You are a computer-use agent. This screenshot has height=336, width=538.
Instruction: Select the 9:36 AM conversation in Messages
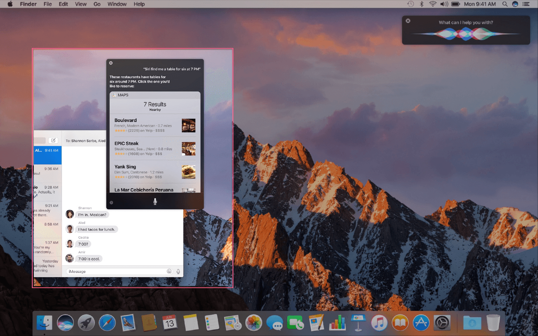[x=48, y=174]
